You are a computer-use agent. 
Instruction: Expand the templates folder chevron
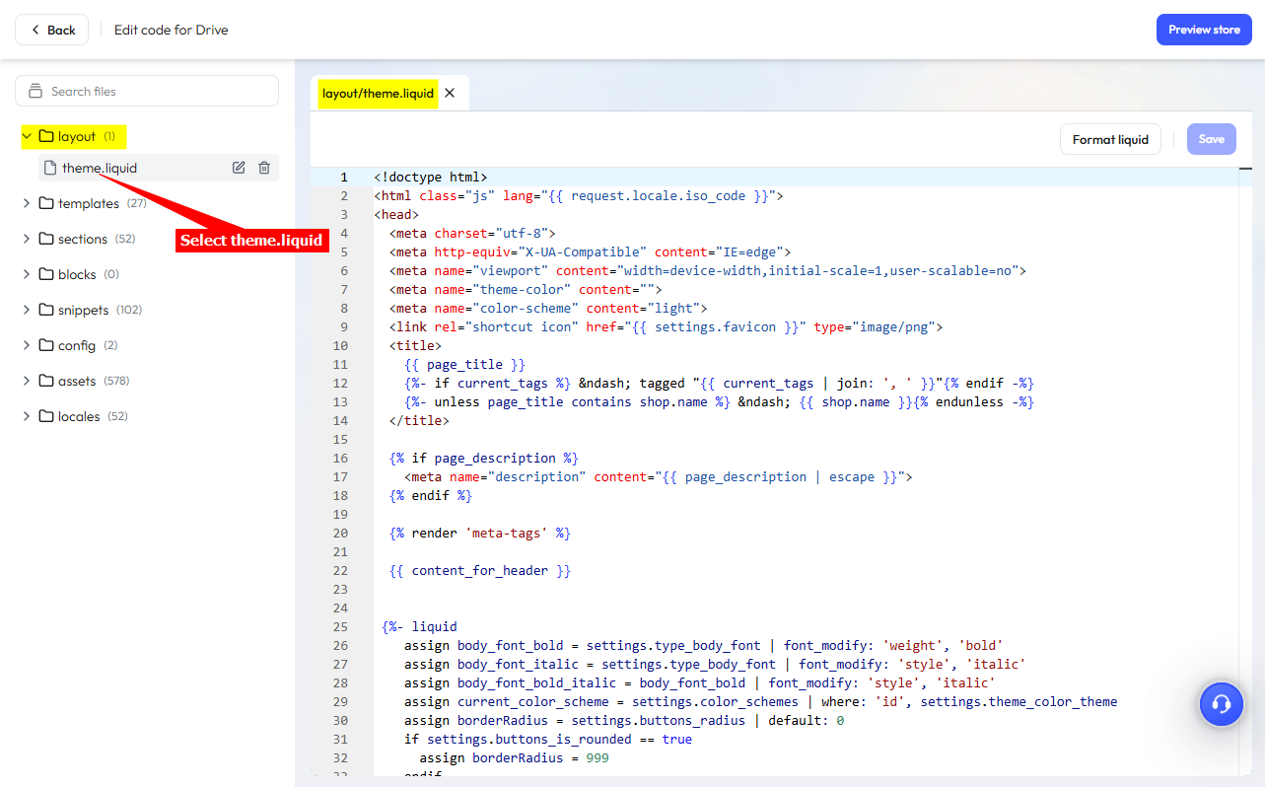tap(27, 203)
